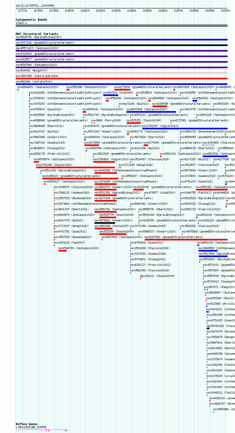Click the black bar under nsv5878661

[x=105, y=223]
